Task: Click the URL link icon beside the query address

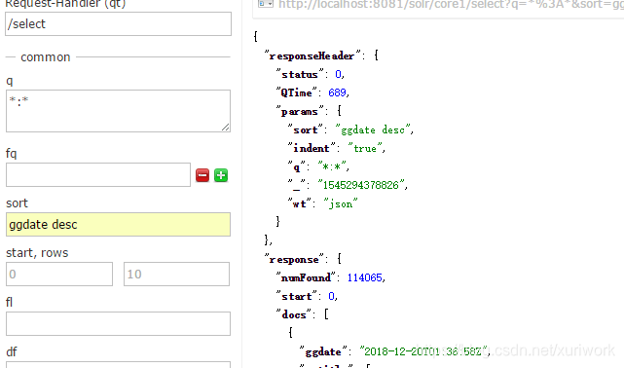Action: pyautogui.click(x=266, y=4)
